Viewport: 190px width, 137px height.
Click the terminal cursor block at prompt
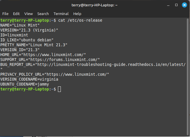point(59,89)
